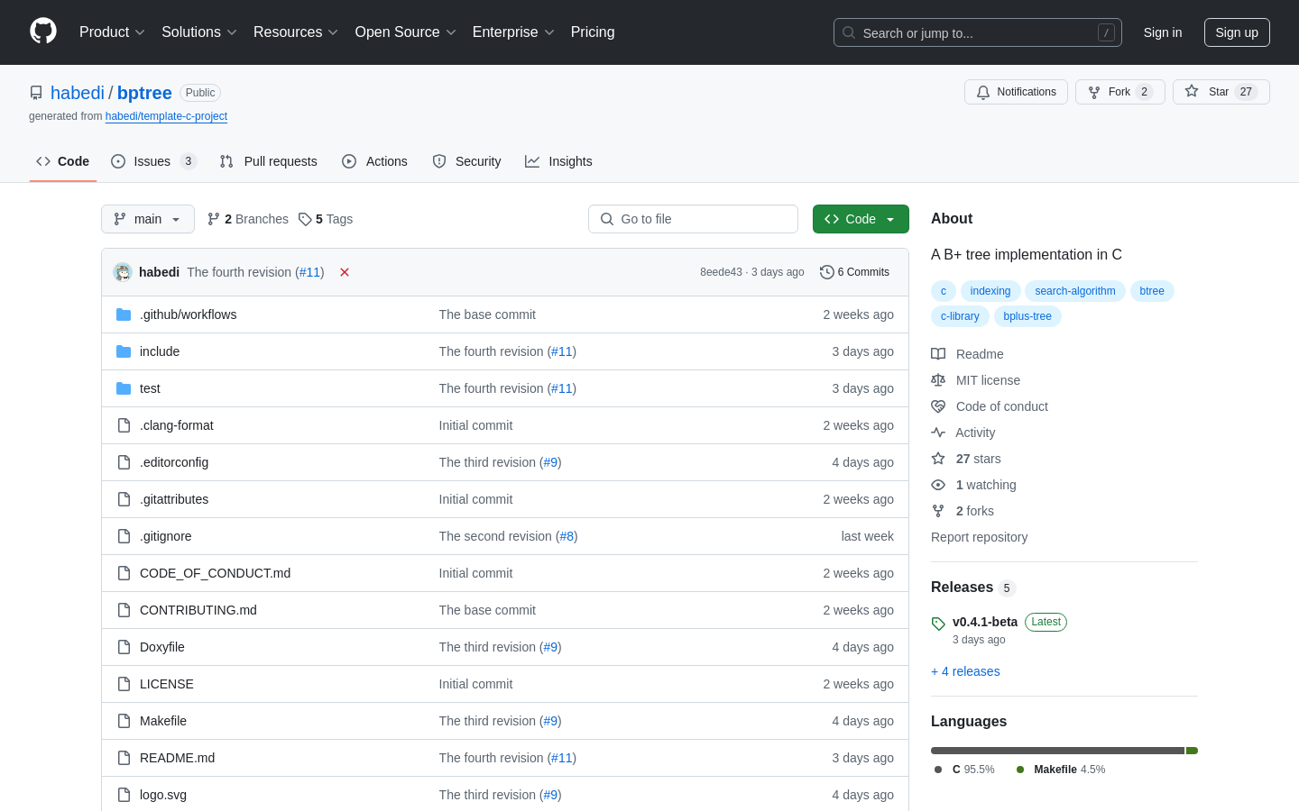Switch to the Security tab
Viewport: 1299px width, 811px height.
[x=466, y=161]
